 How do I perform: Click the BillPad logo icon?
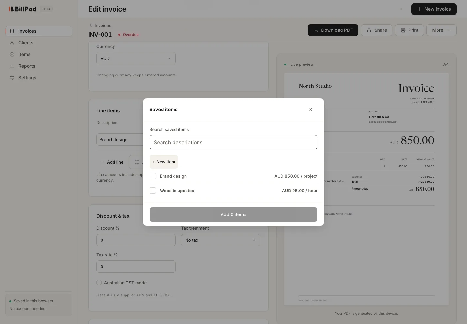coord(11,9)
